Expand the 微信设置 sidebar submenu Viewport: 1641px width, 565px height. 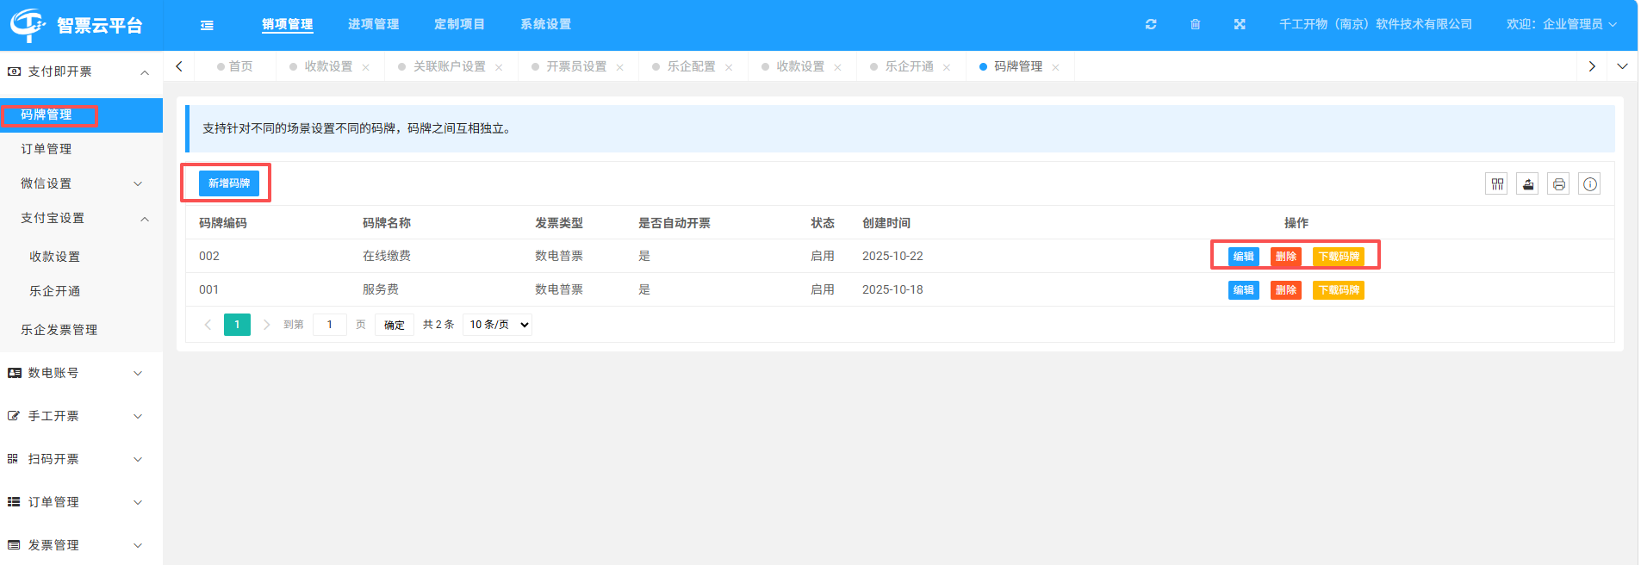tap(81, 183)
